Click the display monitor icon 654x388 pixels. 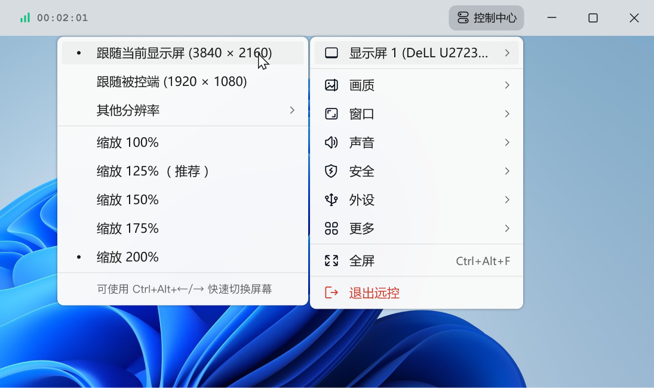[331, 53]
